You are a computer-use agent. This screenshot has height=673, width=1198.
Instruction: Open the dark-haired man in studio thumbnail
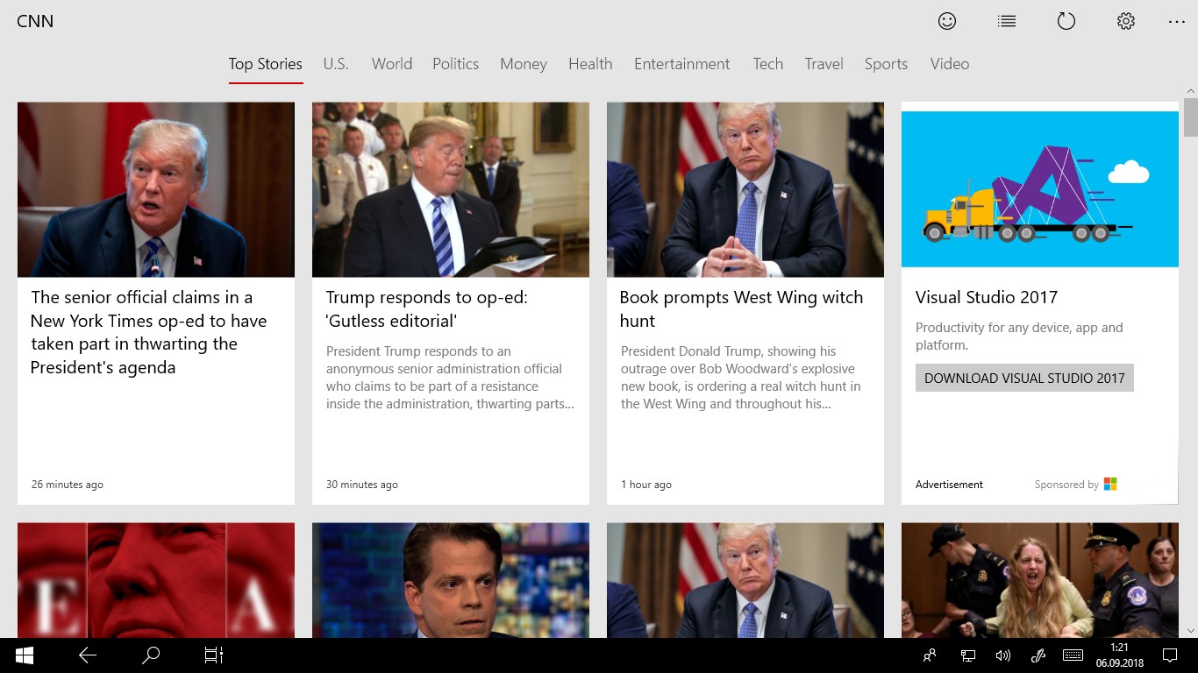(451, 580)
